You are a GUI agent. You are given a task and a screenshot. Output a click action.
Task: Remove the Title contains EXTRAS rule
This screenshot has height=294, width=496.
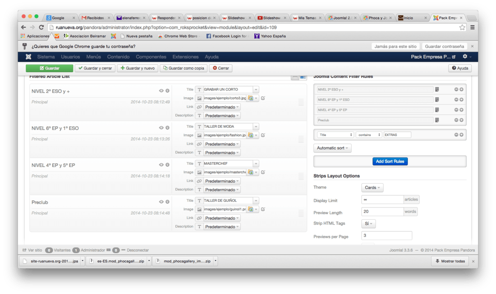[x=456, y=135]
